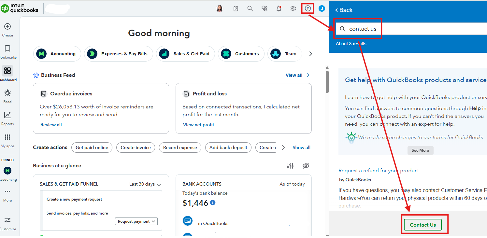Open Business at a glance filter sliders

point(290,166)
